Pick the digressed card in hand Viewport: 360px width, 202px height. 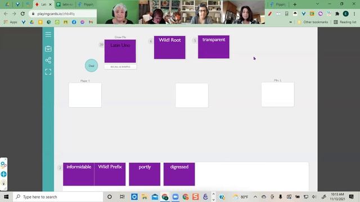click(x=179, y=174)
